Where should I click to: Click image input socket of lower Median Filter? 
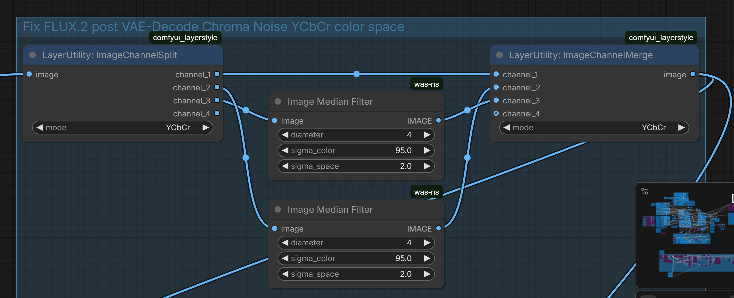tap(275, 229)
